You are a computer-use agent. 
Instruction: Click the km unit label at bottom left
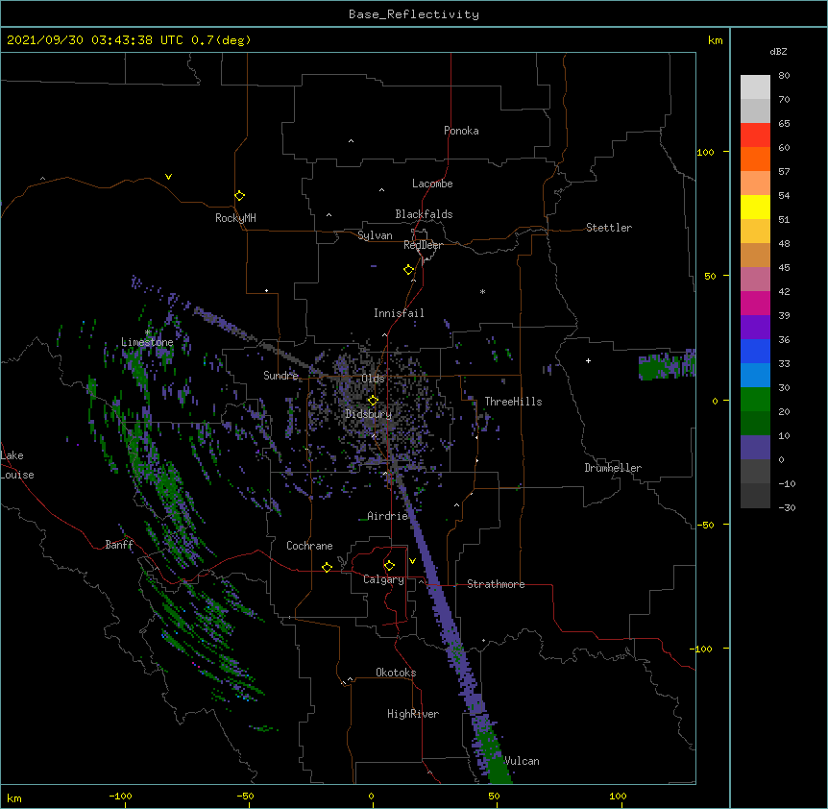click(14, 797)
